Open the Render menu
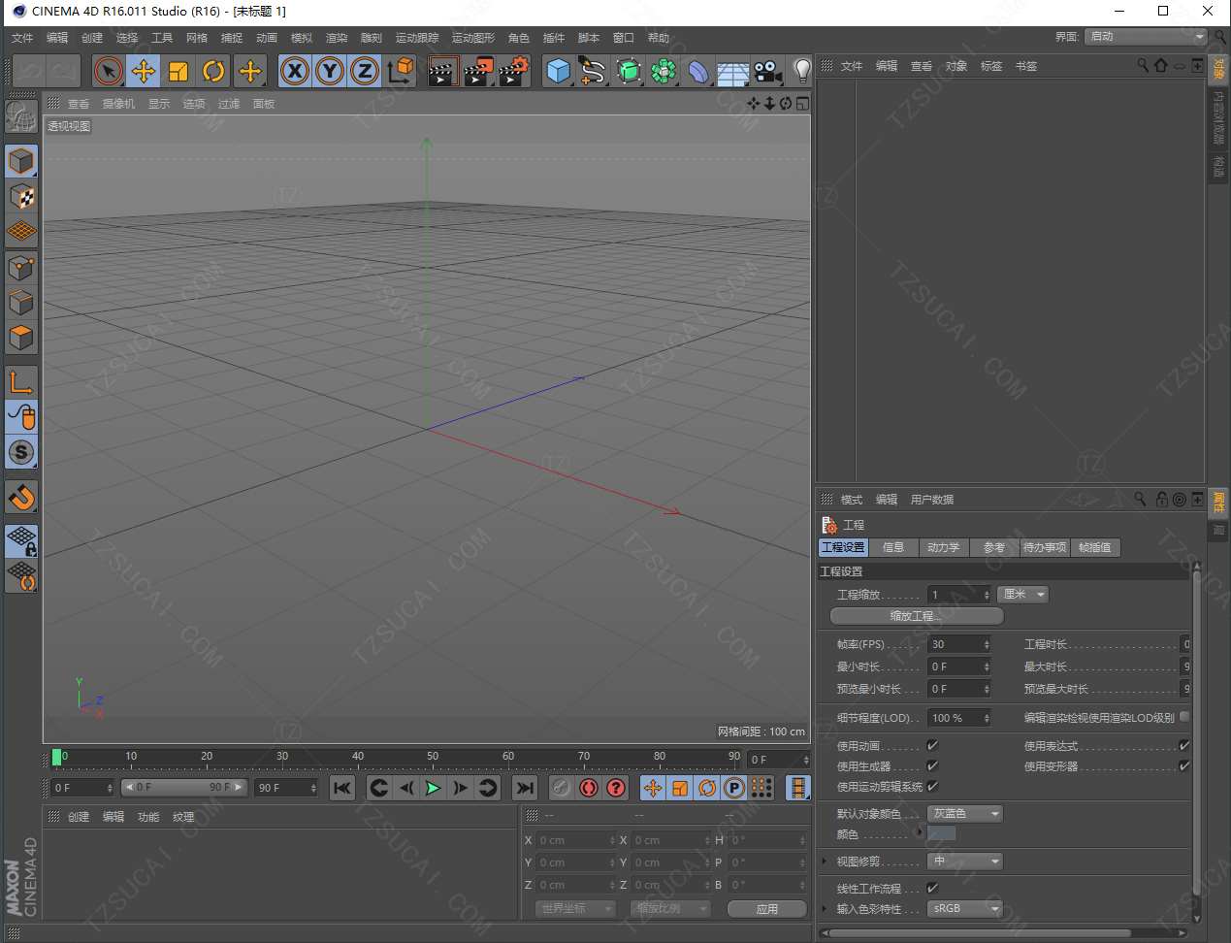Viewport: 1231px width, 943px height. [x=337, y=38]
